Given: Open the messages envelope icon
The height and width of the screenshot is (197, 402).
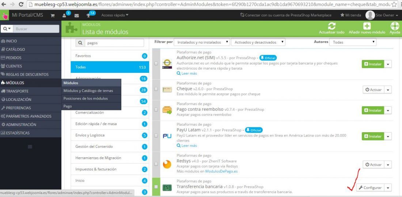Looking at the screenshot, I should (76, 15).
